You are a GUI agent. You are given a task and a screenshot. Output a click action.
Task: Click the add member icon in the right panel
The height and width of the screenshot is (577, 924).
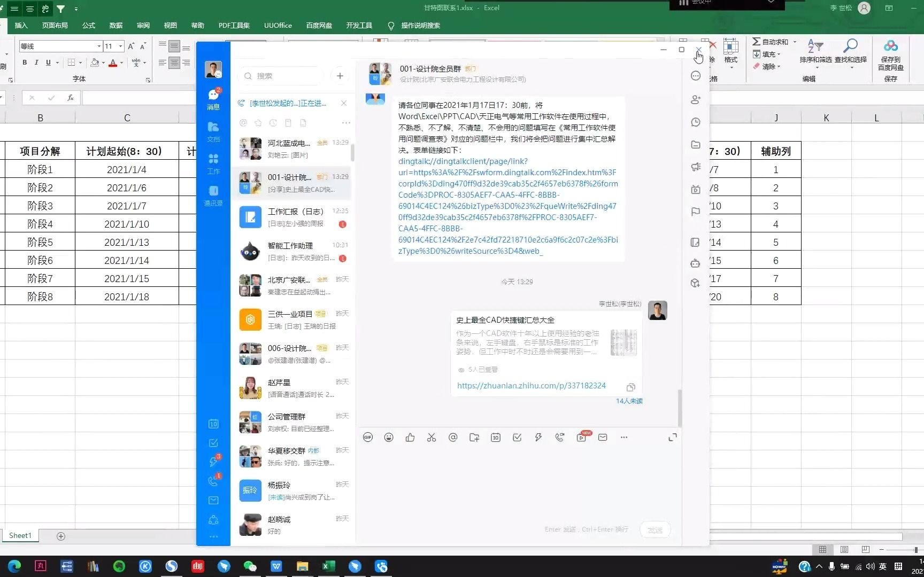coord(696,99)
